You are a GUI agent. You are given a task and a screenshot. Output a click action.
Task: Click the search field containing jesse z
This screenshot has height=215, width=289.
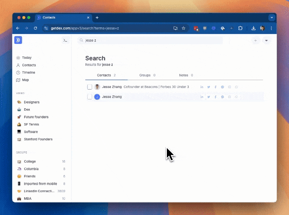(x=150, y=40)
